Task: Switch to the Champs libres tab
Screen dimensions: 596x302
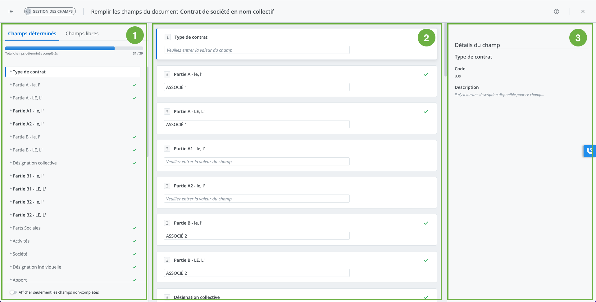Action: tap(82, 33)
